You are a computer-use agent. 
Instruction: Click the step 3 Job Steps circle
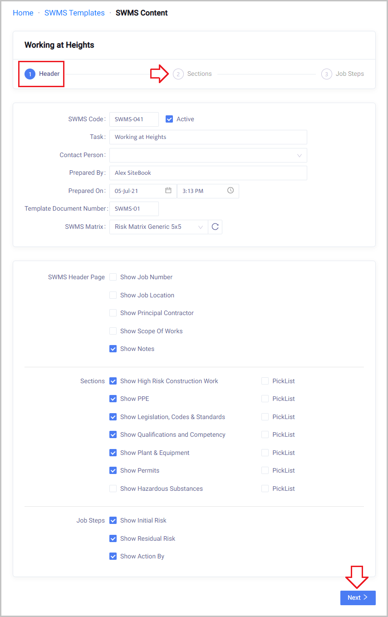327,74
